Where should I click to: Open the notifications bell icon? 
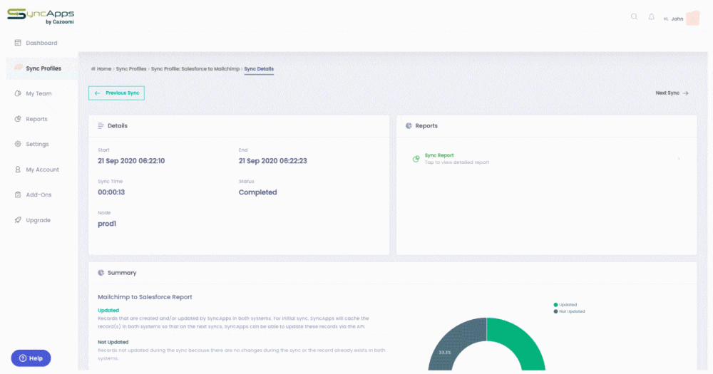tap(651, 17)
